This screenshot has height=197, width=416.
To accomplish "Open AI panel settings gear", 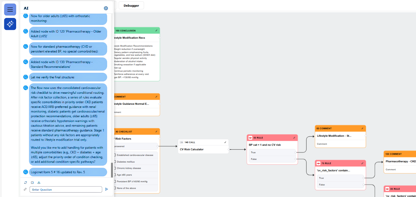I will 106,8.
